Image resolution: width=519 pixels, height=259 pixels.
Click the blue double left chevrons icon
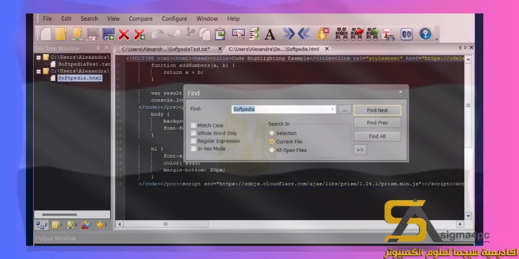click(x=304, y=34)
